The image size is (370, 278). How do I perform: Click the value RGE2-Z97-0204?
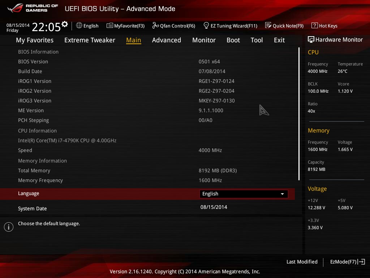[x=216, y=91]
